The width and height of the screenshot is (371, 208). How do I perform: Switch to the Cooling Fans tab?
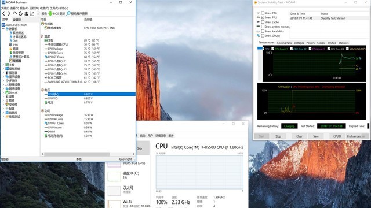pyautogui.click(x=284, y=43)
